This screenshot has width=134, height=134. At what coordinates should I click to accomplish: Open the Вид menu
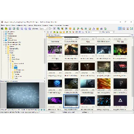point(25,25)
